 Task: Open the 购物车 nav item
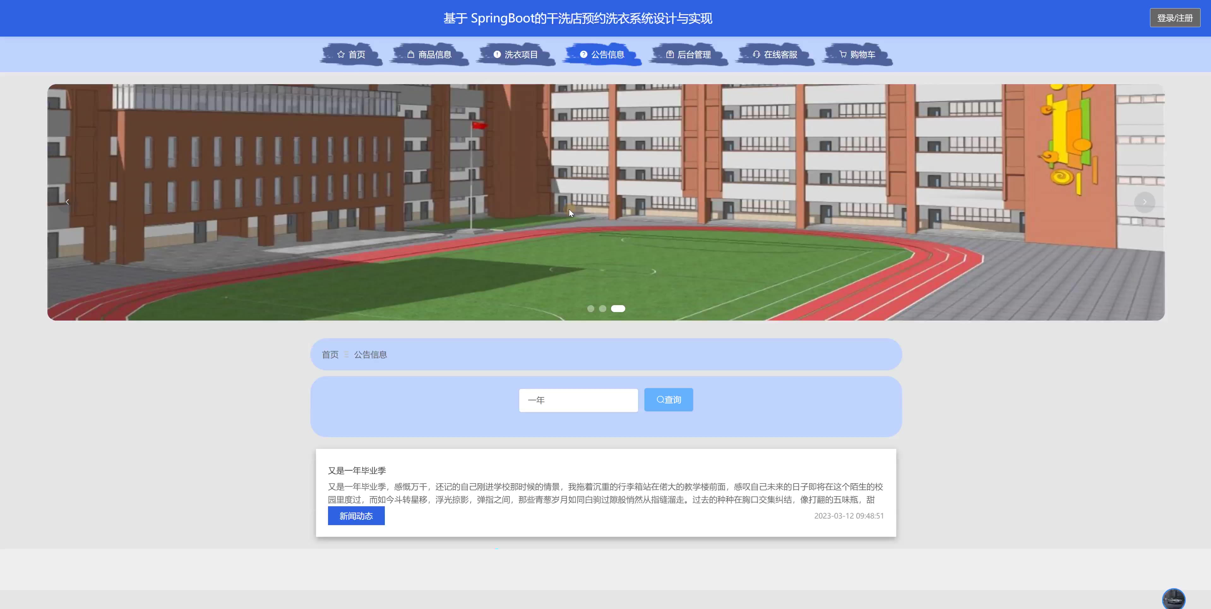857,55
